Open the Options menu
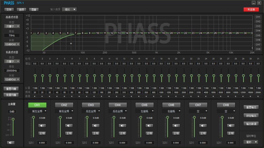Image resolution: width=264 pixels, height=148 pixels. (x=21, y=10)
